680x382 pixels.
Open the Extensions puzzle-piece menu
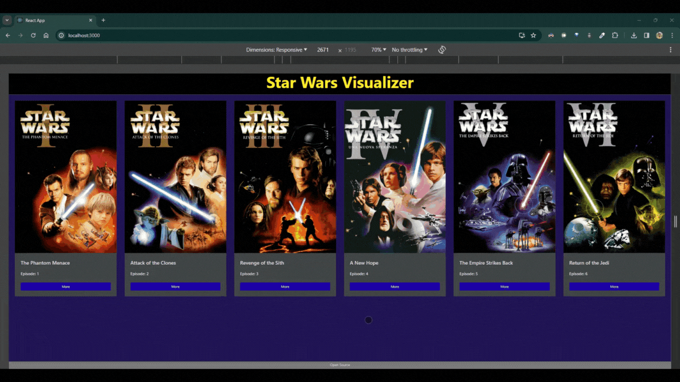coord(615,35)
